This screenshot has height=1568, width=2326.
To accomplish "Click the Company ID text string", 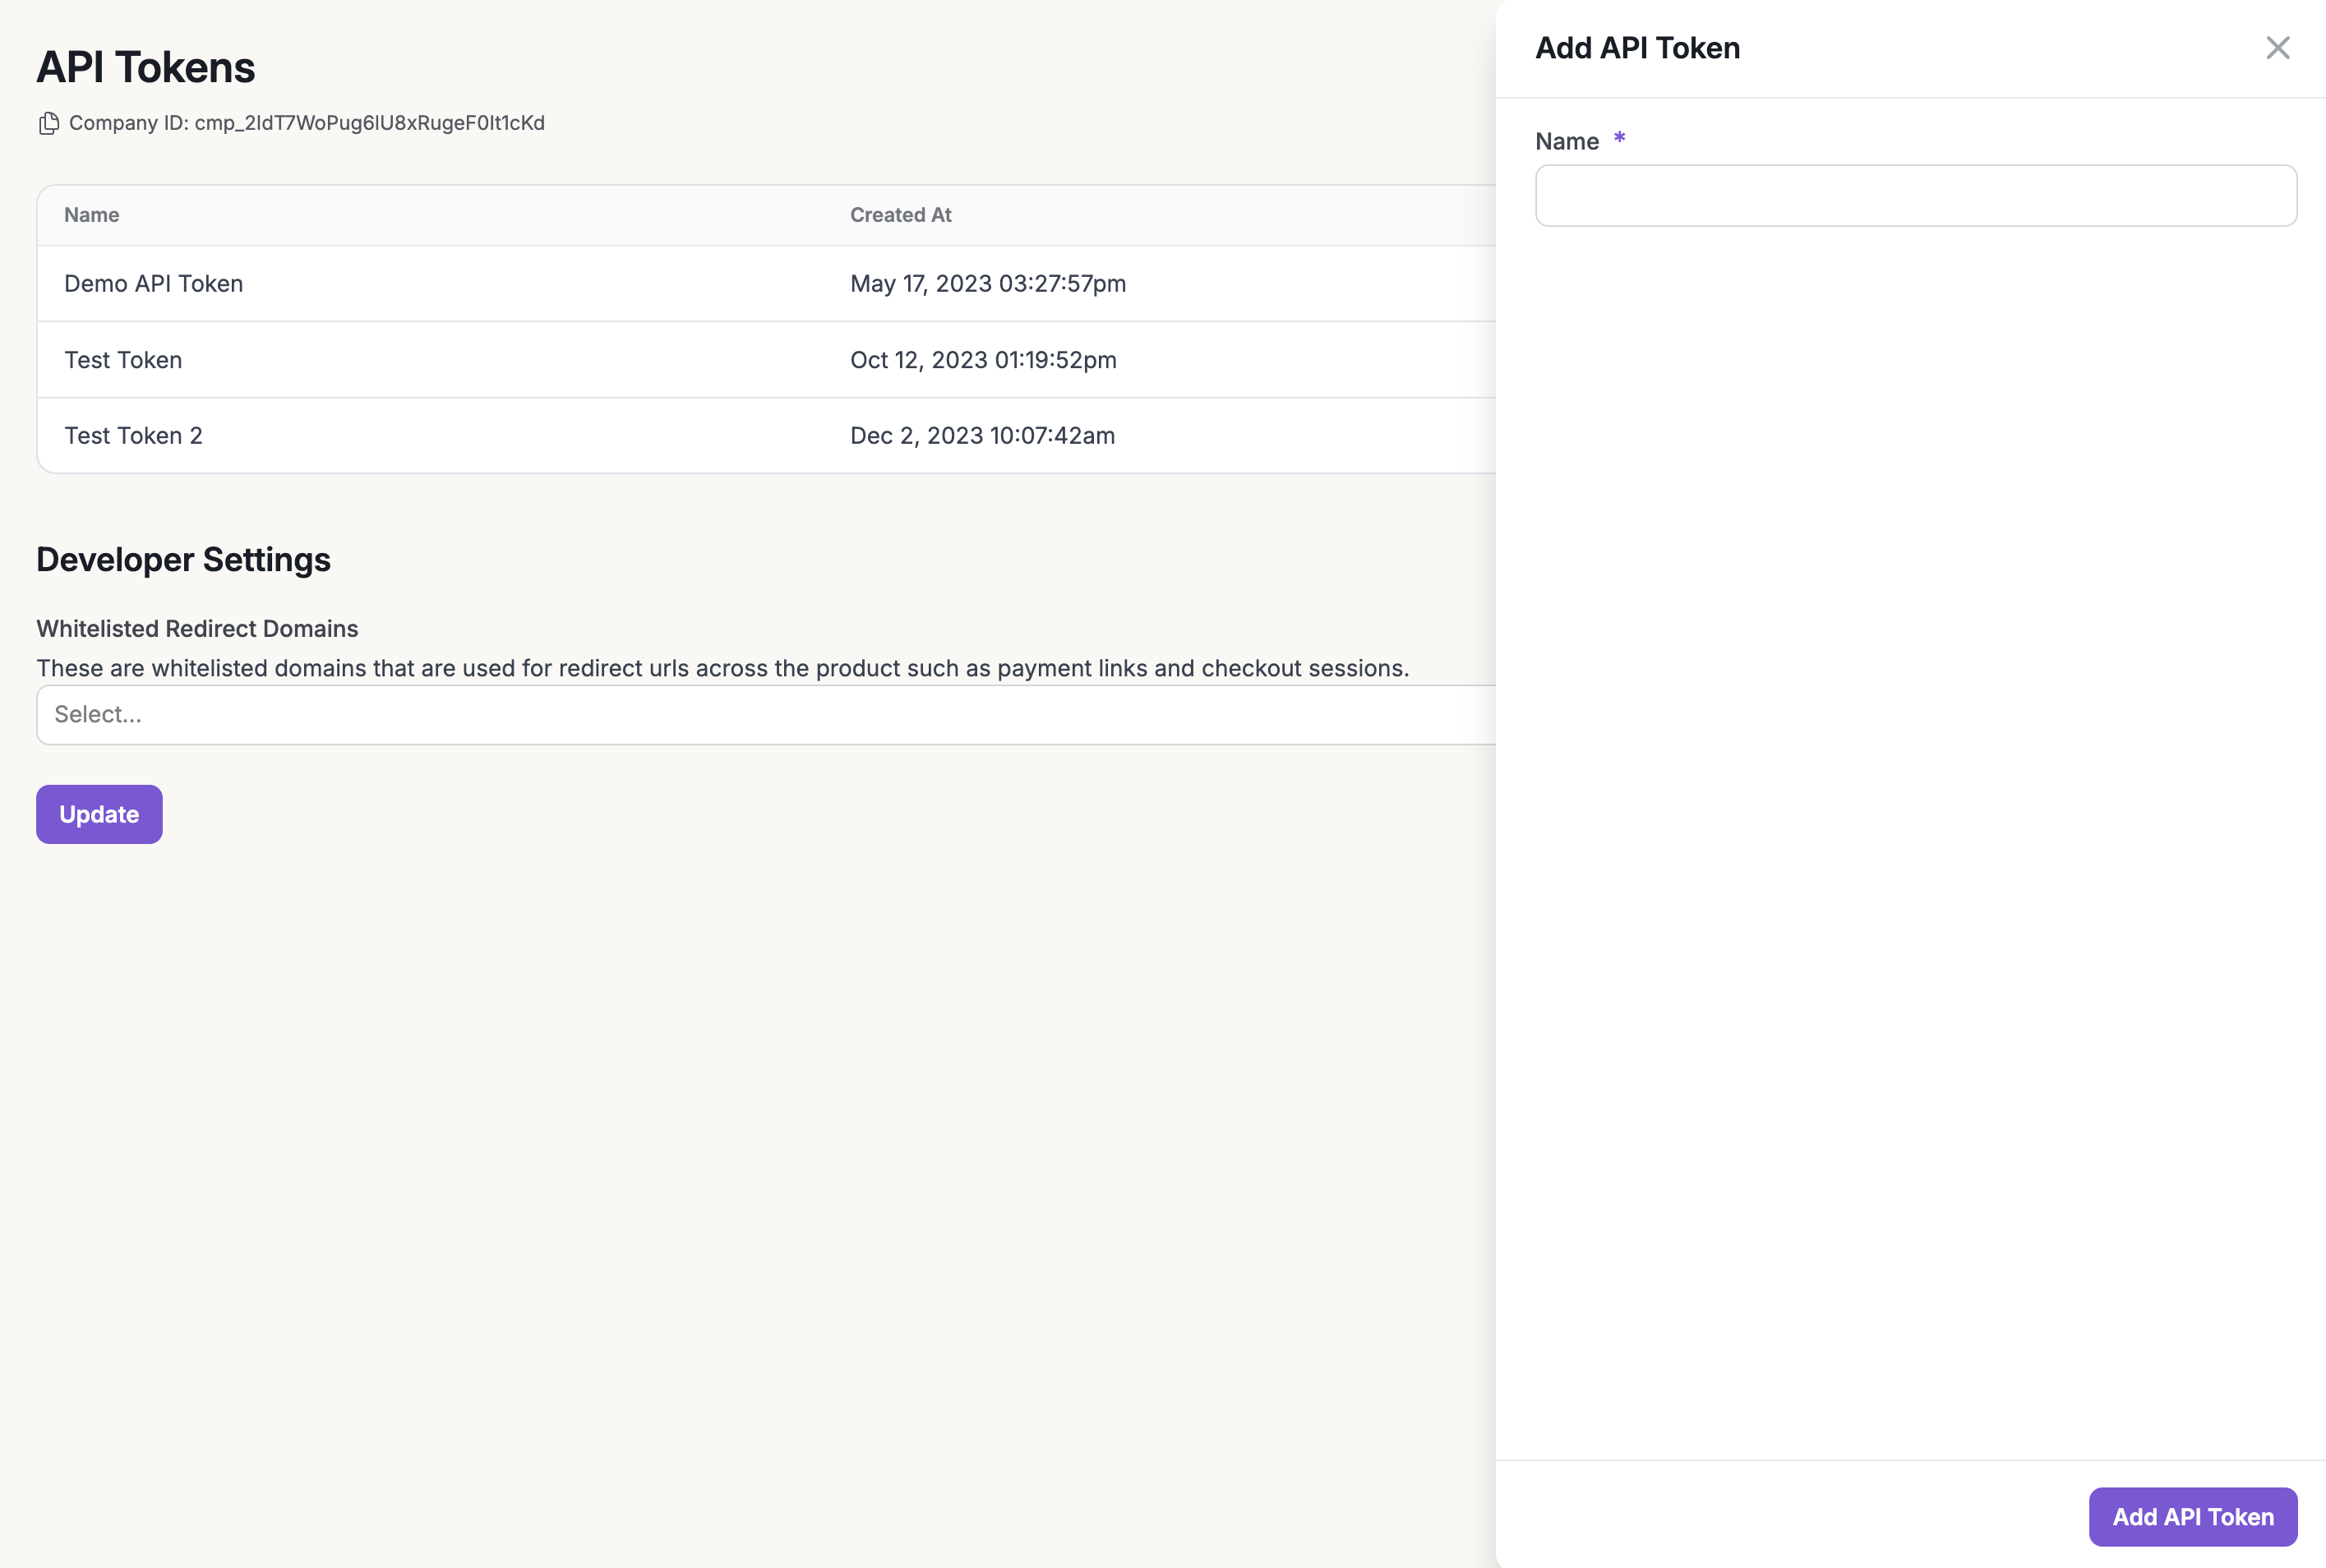I will click(x=306, y=123).
